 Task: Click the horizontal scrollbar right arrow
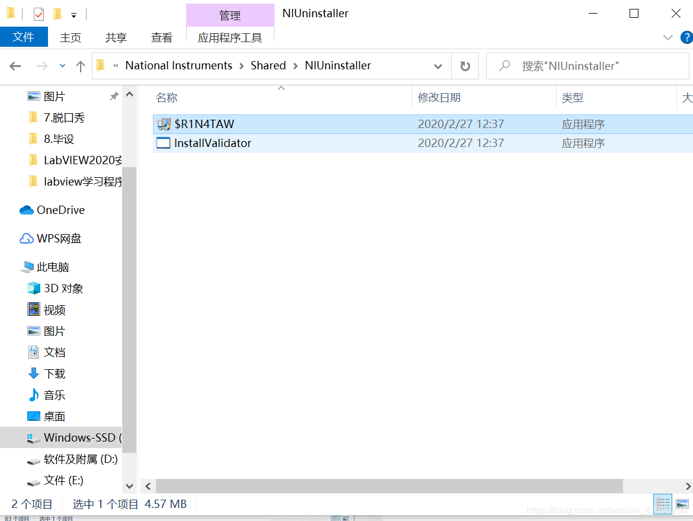click(x=688, y=486)
